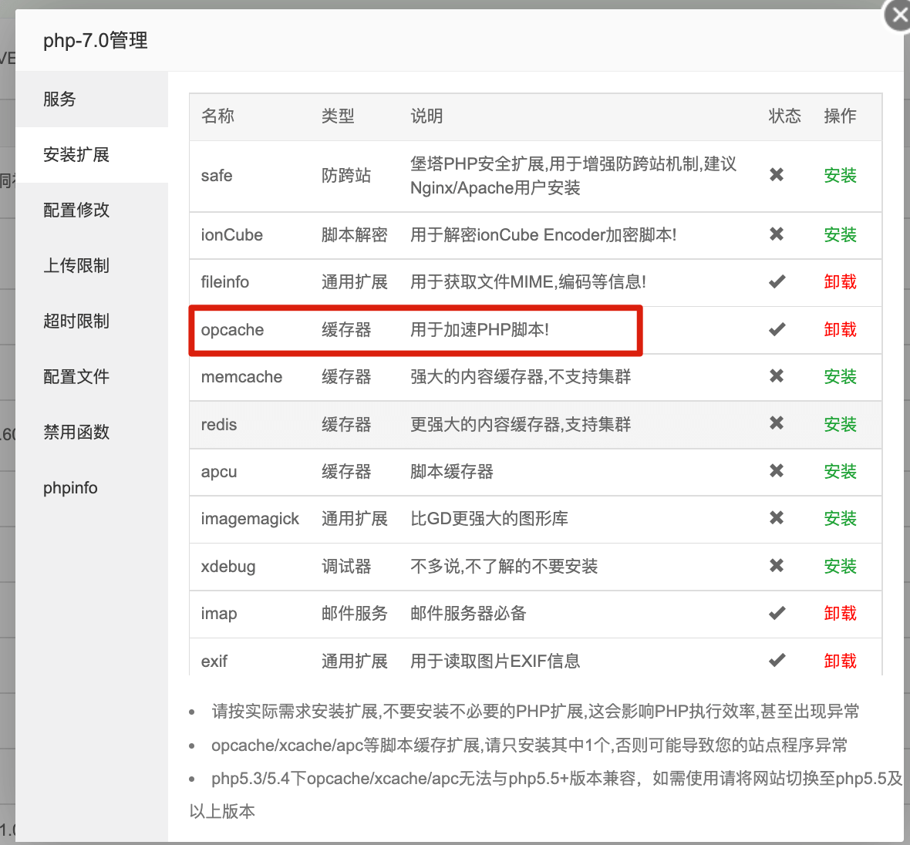The width and height of the screenshot is (910, 845).
Task: Open the 超时限制 settings
Action: click(x=76, y=321)
